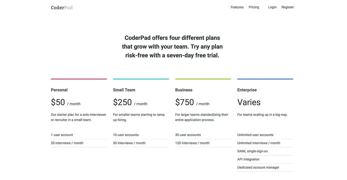Select the Enterprise plan heading
This screenshot has height=180, width=347.
pos(247,90)
